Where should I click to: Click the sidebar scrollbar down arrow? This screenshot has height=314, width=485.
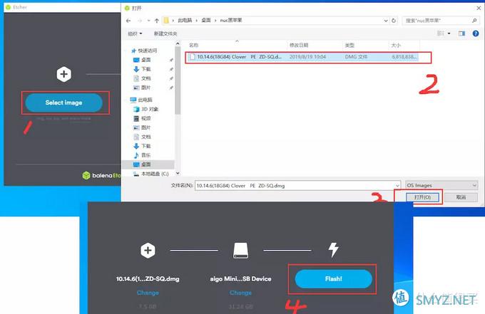178,173
